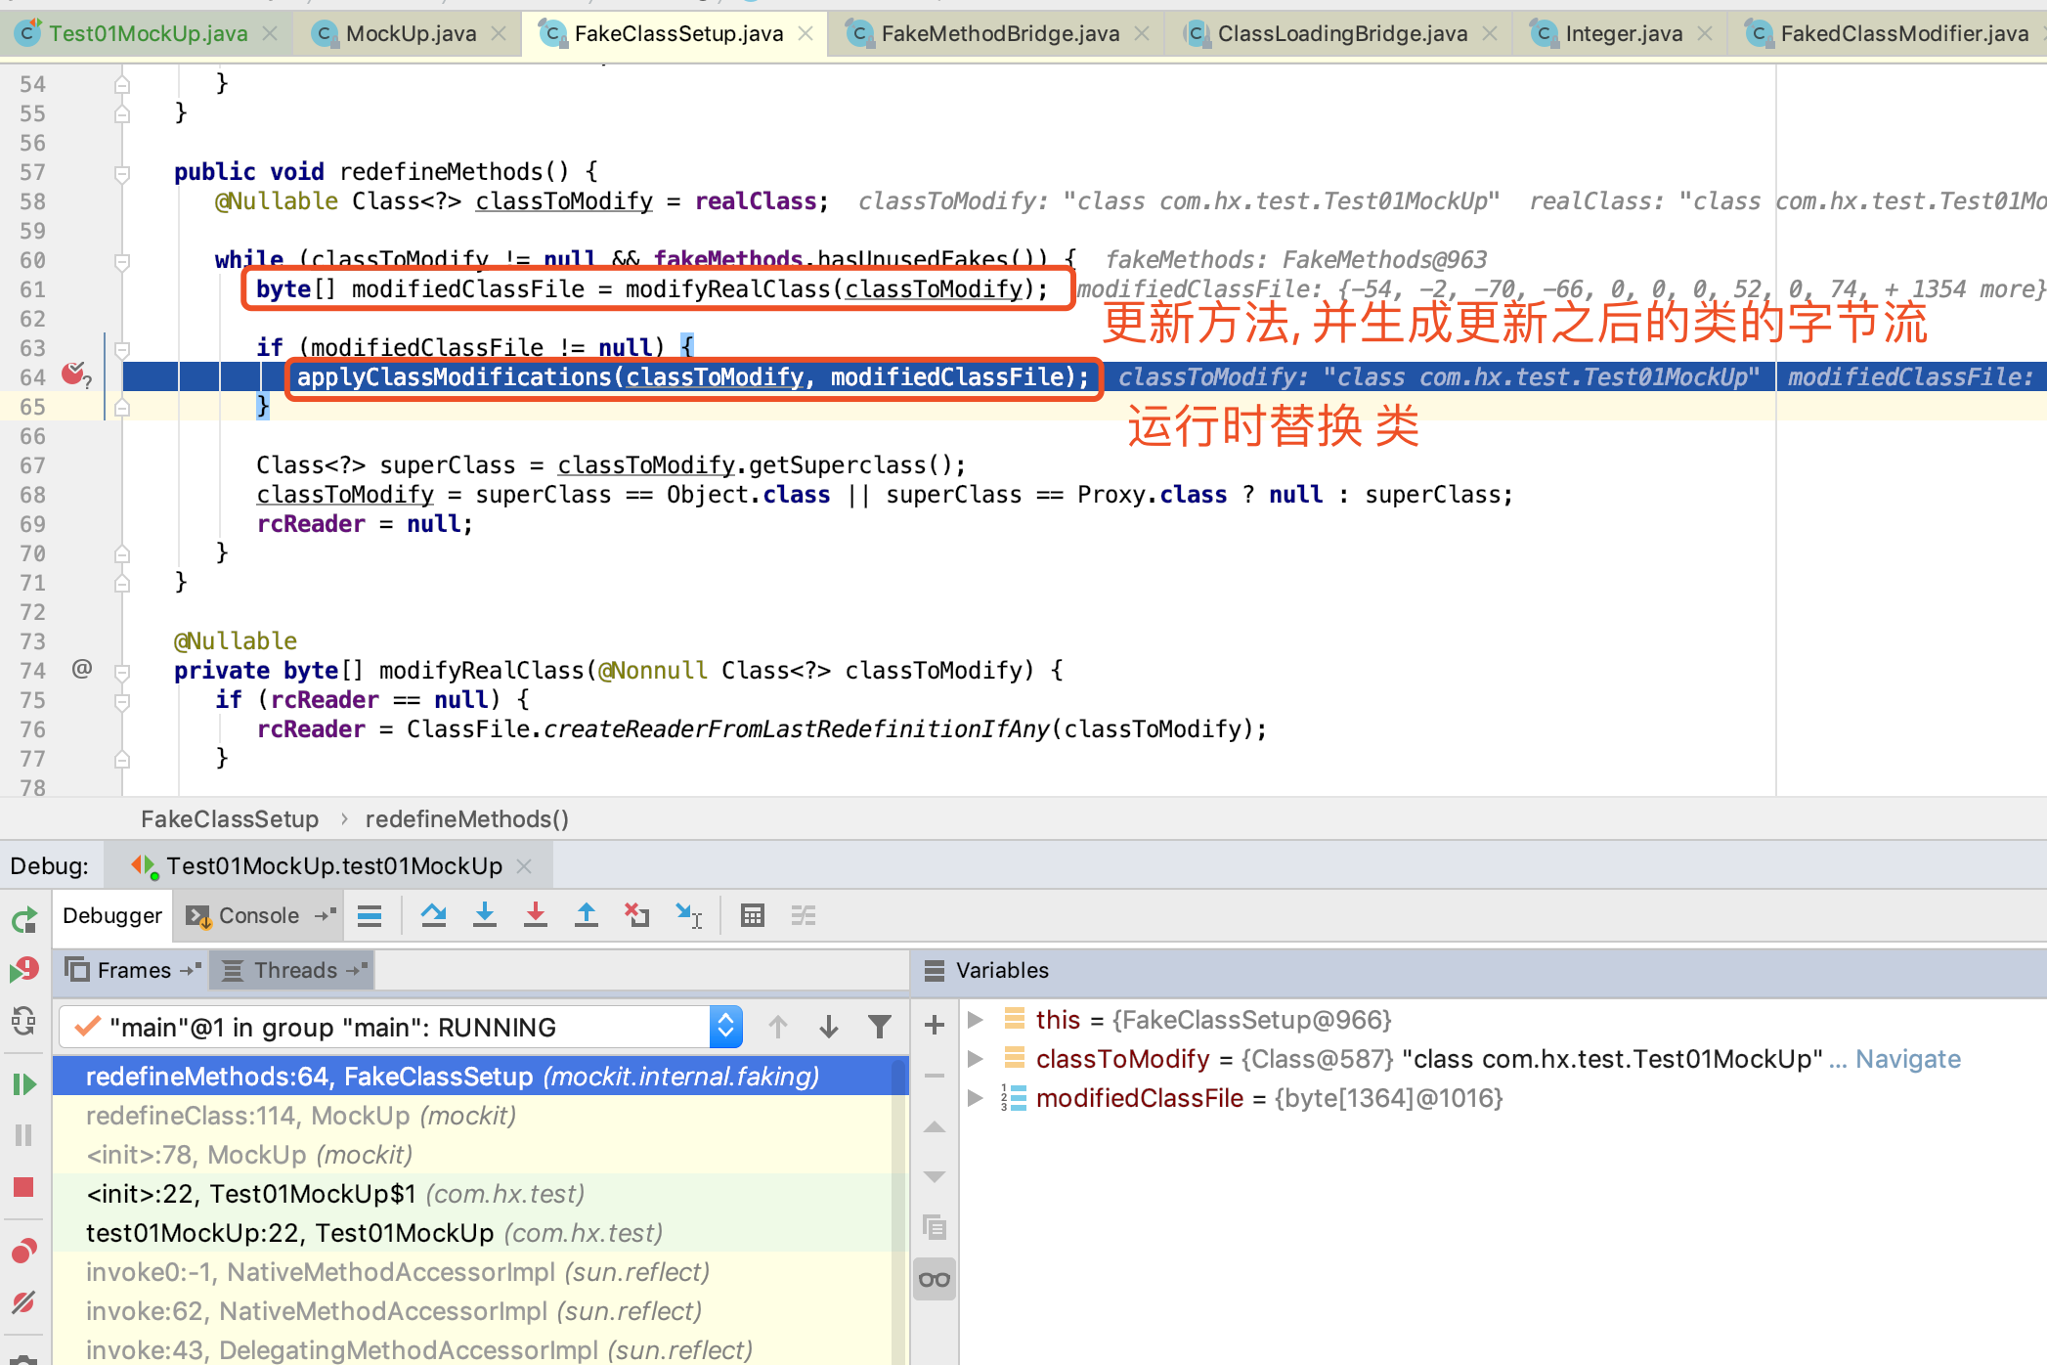The image size is (2047, 1365).
Task: Click the Rerun debug session icon
Action: coord(23,919)
